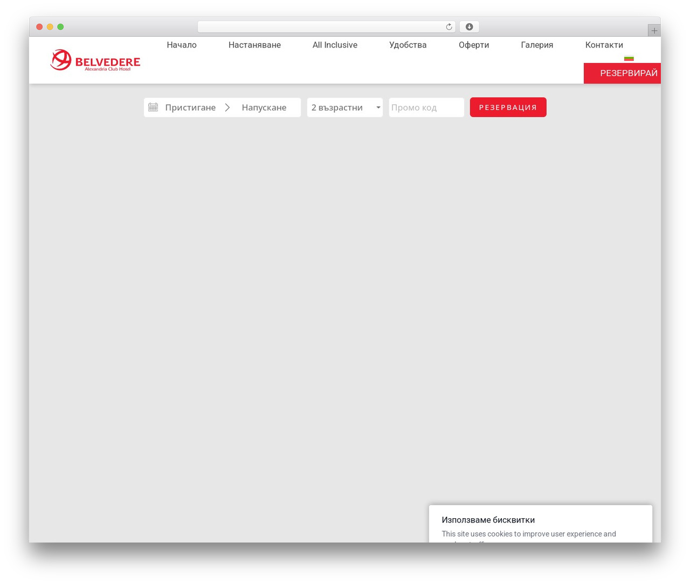Select the Напускане departure date field

pyautogui.click(x=264, y=107)
